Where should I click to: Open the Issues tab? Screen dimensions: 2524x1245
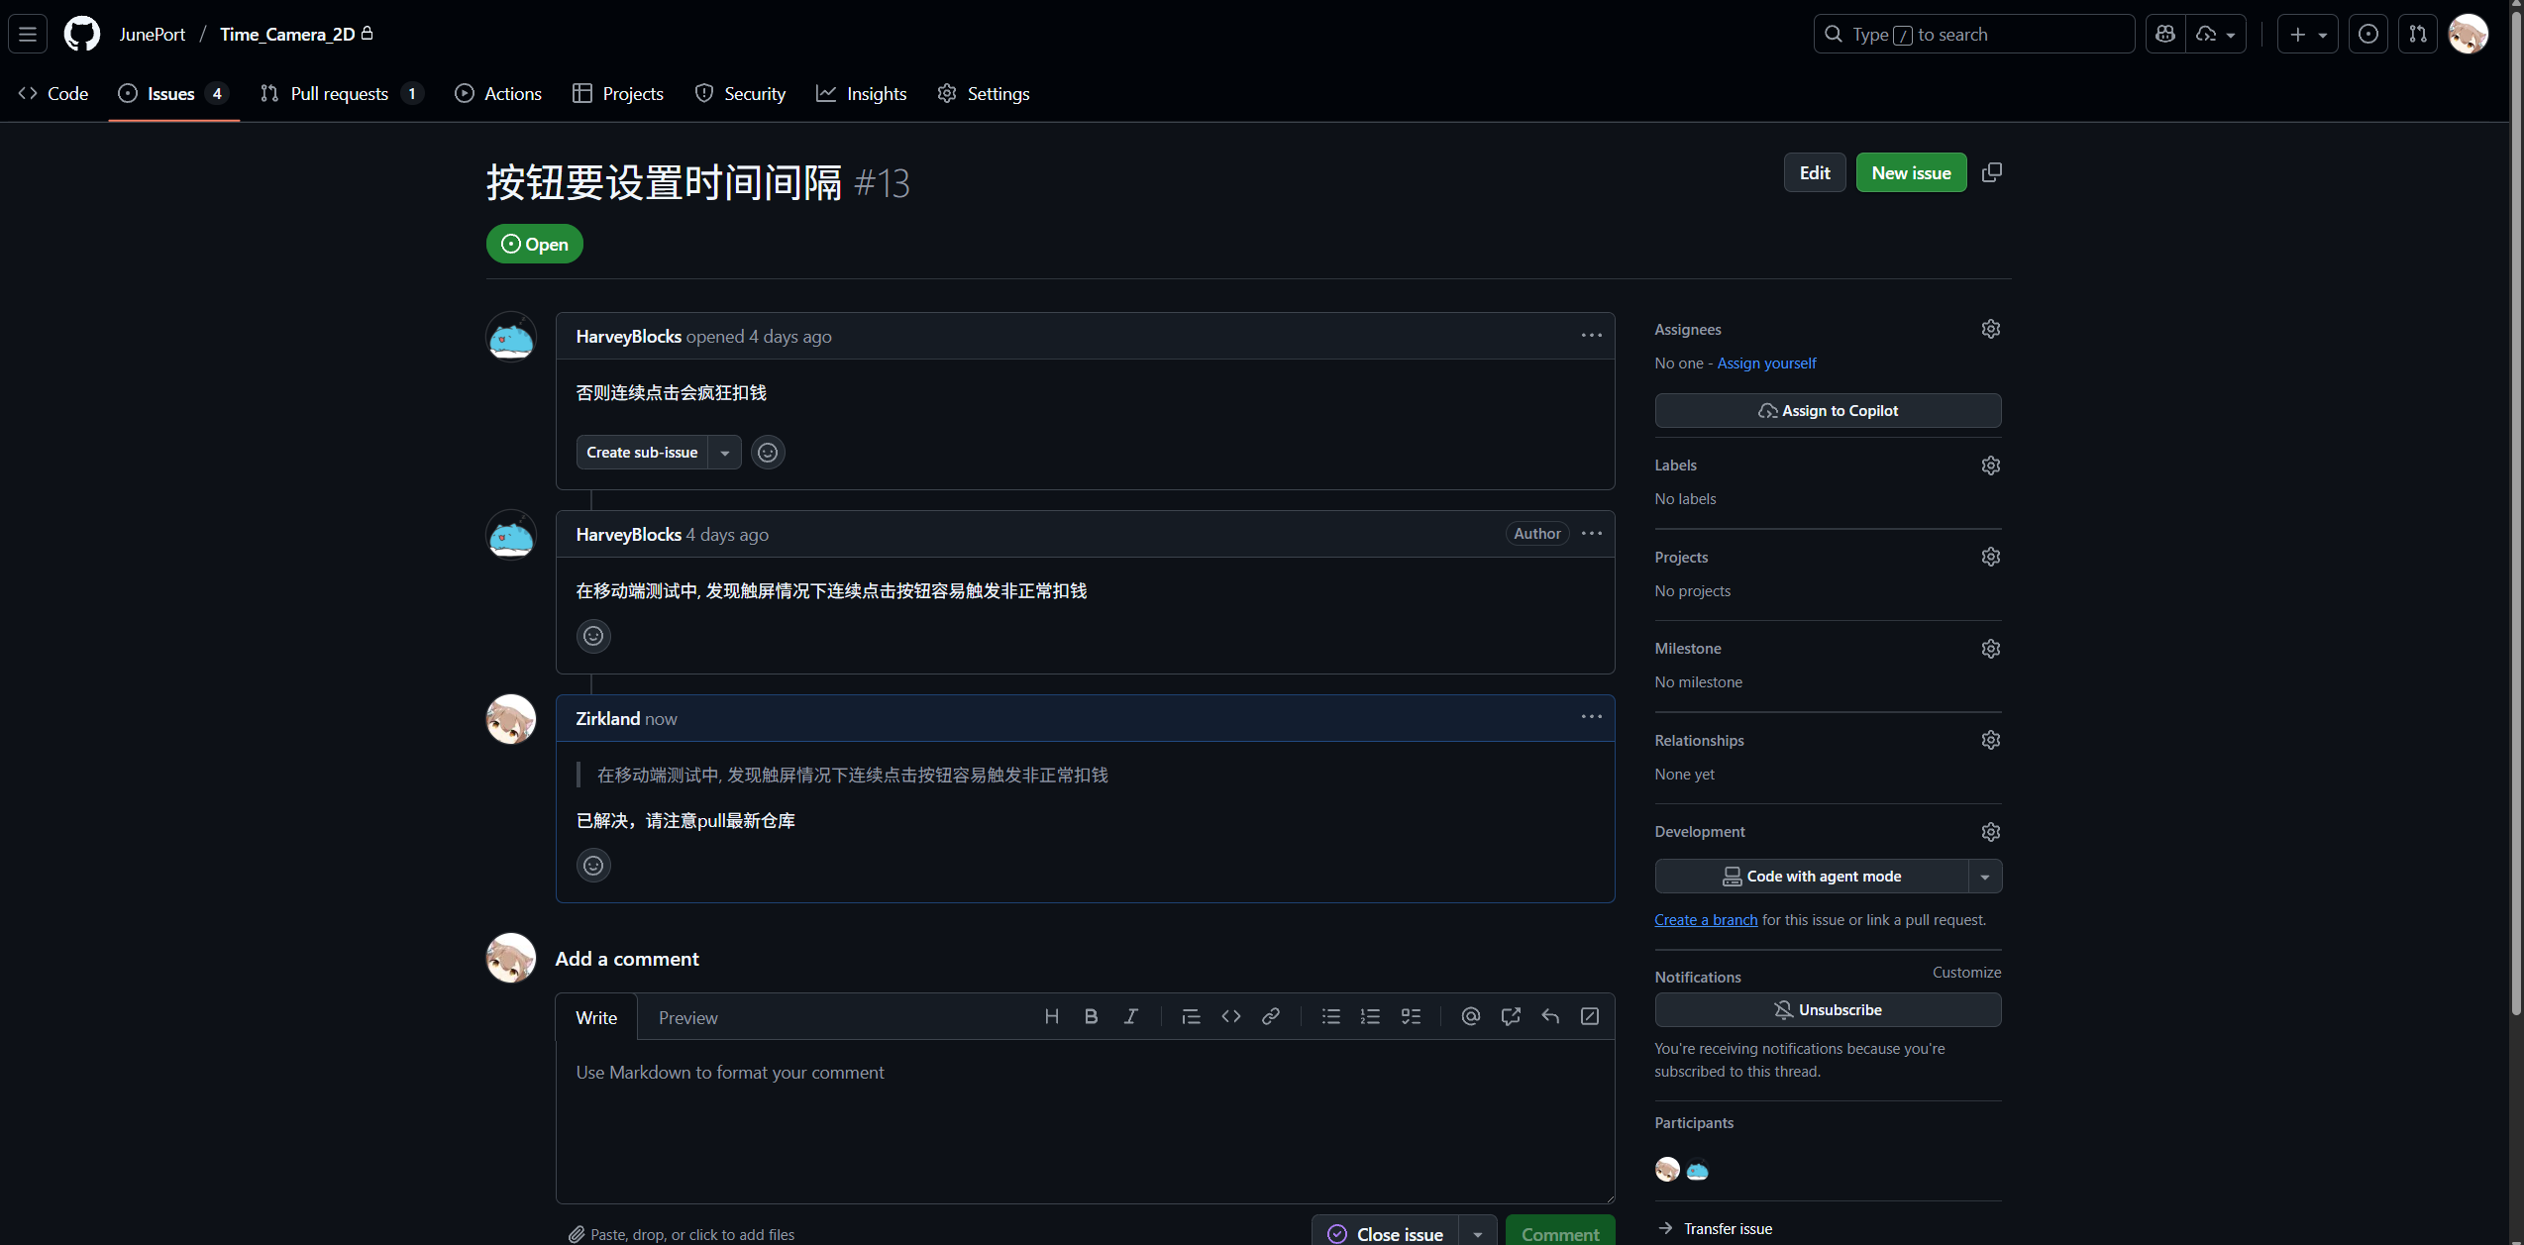coord(173,93)
